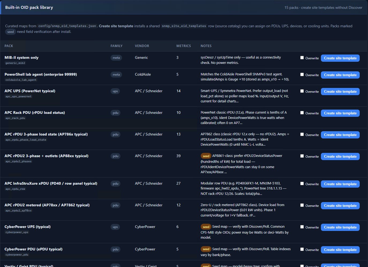Click the ups badge for APC UPS row
This screenshot has width=368, height=267.
pos(115,91)
